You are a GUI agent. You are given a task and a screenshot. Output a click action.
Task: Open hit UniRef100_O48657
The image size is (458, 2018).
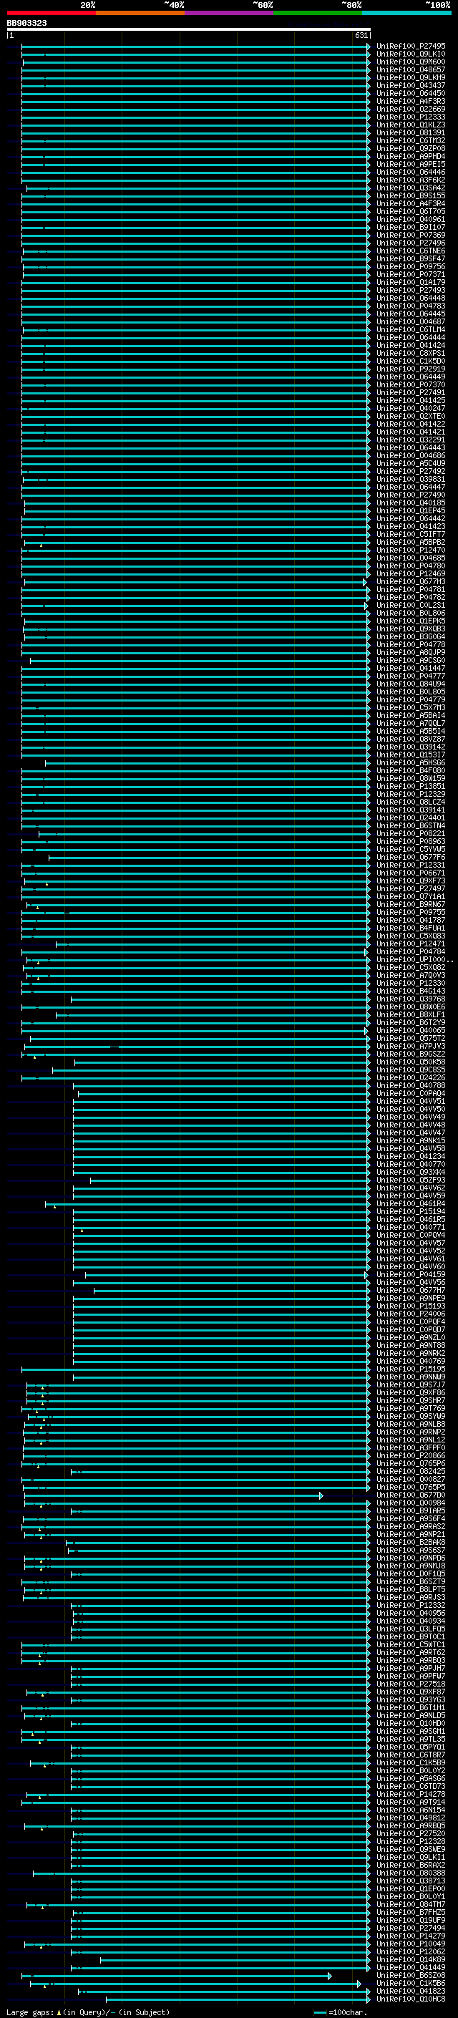[411, 69]
